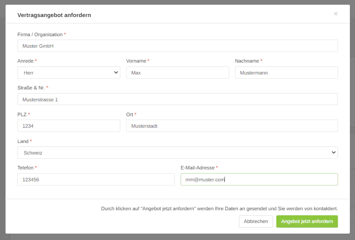
Task: Click the "E-Mail-Adresse" label text
Action: point(198,168)
